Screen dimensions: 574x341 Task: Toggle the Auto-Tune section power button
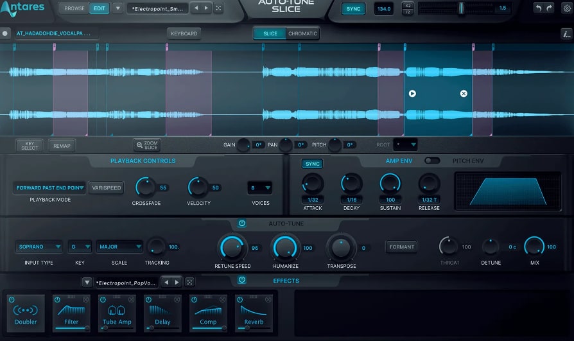(241, 223)
